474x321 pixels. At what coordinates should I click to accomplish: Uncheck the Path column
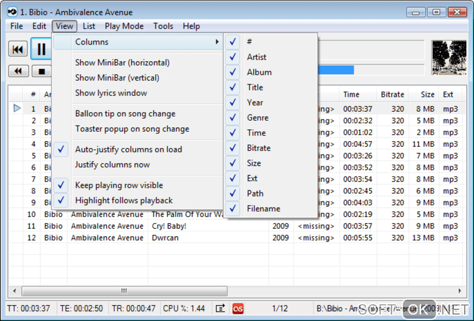[x=270, y=193]
